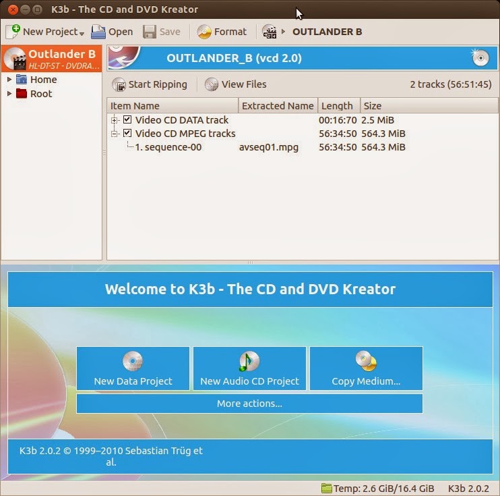Click the breadcrumb arrow before OUTLANDER B
This screenshot has width=500, height=496.
click(283, 32)
